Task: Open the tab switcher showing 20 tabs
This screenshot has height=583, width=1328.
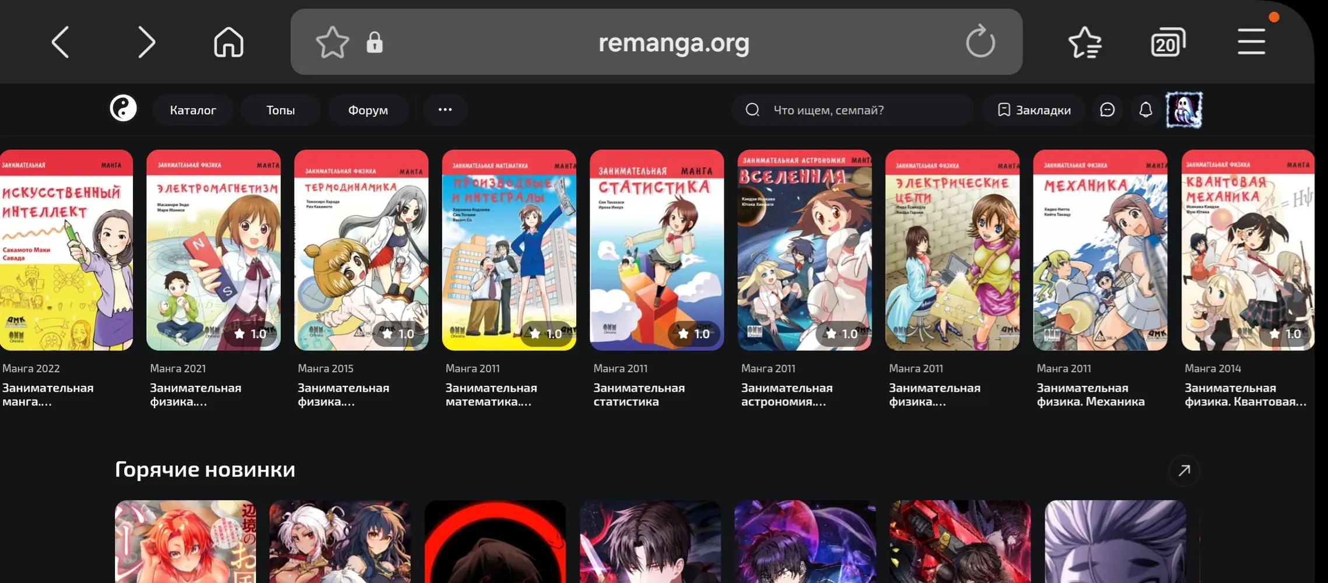Action: tap(1168, 43)
